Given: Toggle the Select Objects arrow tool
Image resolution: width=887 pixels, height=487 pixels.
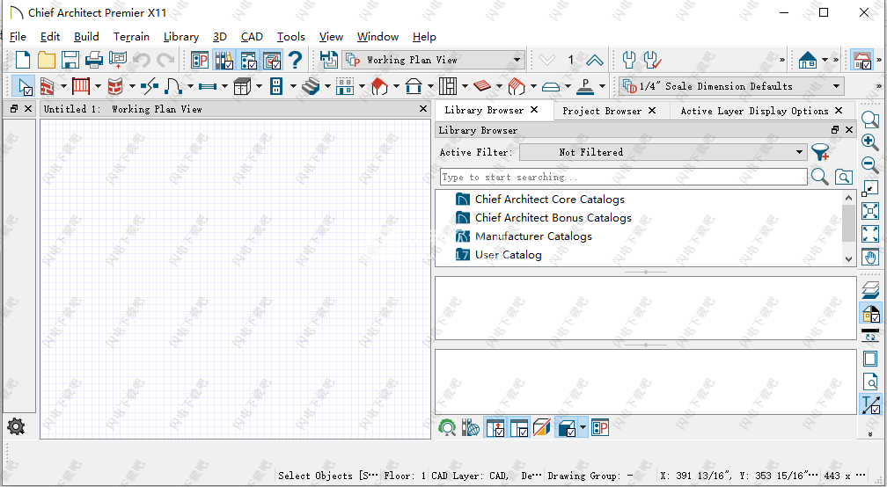Looking at the screenshot, I should (x=23, y=86).
